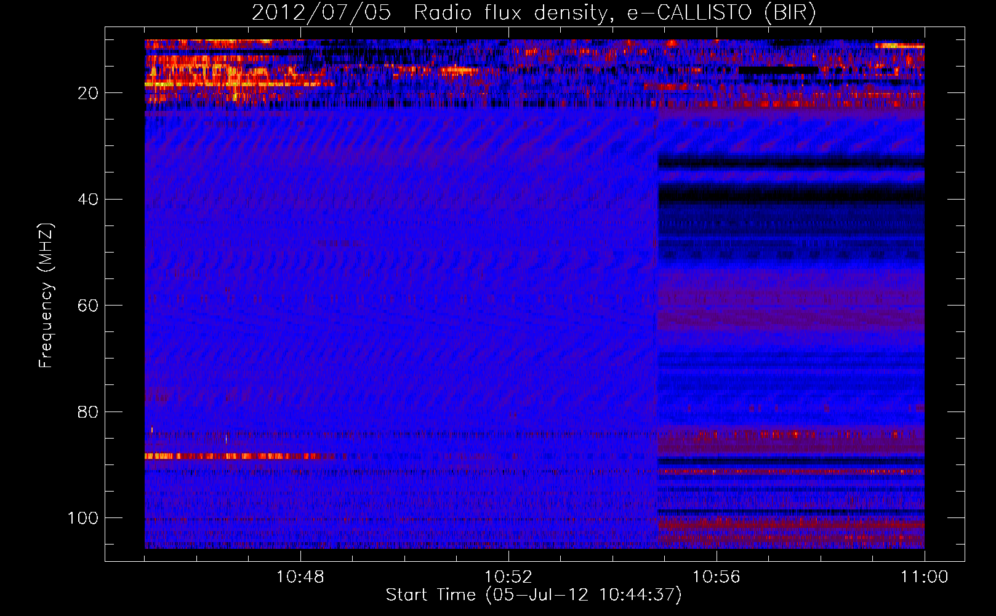Viewport: 996px width, 616px height.
Task: Click the 10:48 time tick label
Action: 300,577
